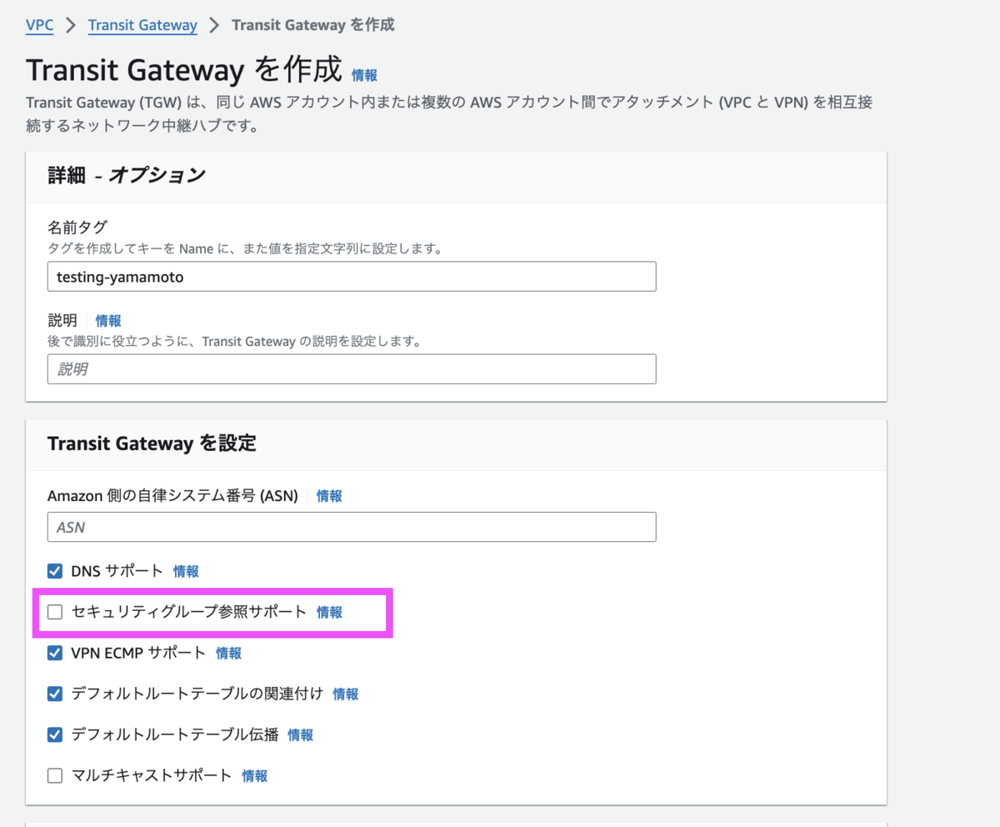Enable マルチキャストサポート checkbox
Screen dimensions: 1000x827
[x=55, y=775]
